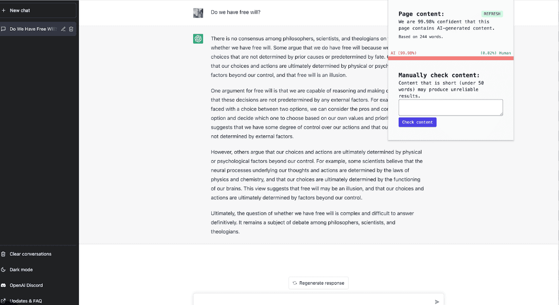Delete the chat with the sidebar trash icon
559x305 pixels.
pyautogui.click(x=71, y=29)
